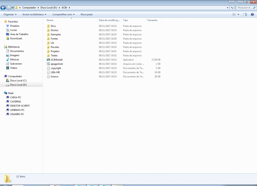Open Imagens library
This screenshot has width=257, height=186.
[x=15, y=55]
